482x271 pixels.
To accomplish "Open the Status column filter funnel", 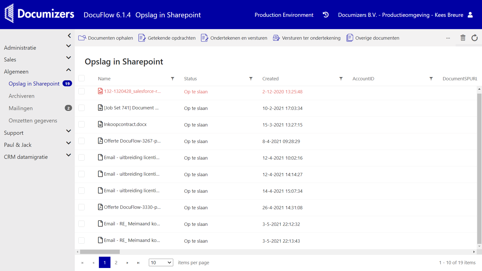I will coord(251,78).
